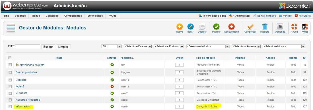This screenshot has width=313, height=110.
Task: Open the Menús menu
Action: point(36,16)
